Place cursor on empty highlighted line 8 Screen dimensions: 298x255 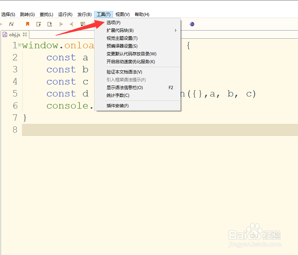(160, 130)
